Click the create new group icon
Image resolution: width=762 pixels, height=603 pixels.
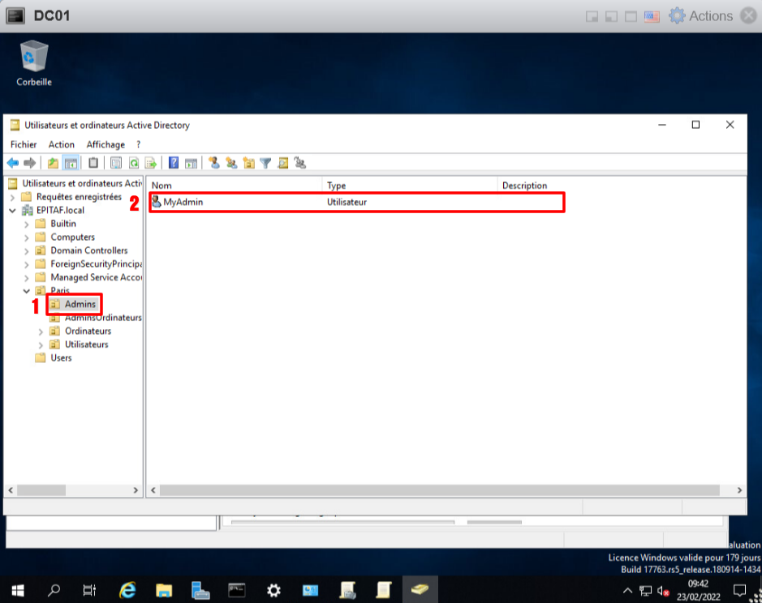[x=231, y=163]
